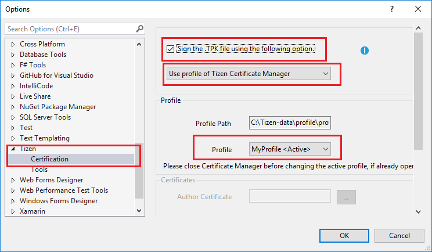This screenshot has width=432, height=252.
Task: Select Certification under Tizen
Action: 49,159
